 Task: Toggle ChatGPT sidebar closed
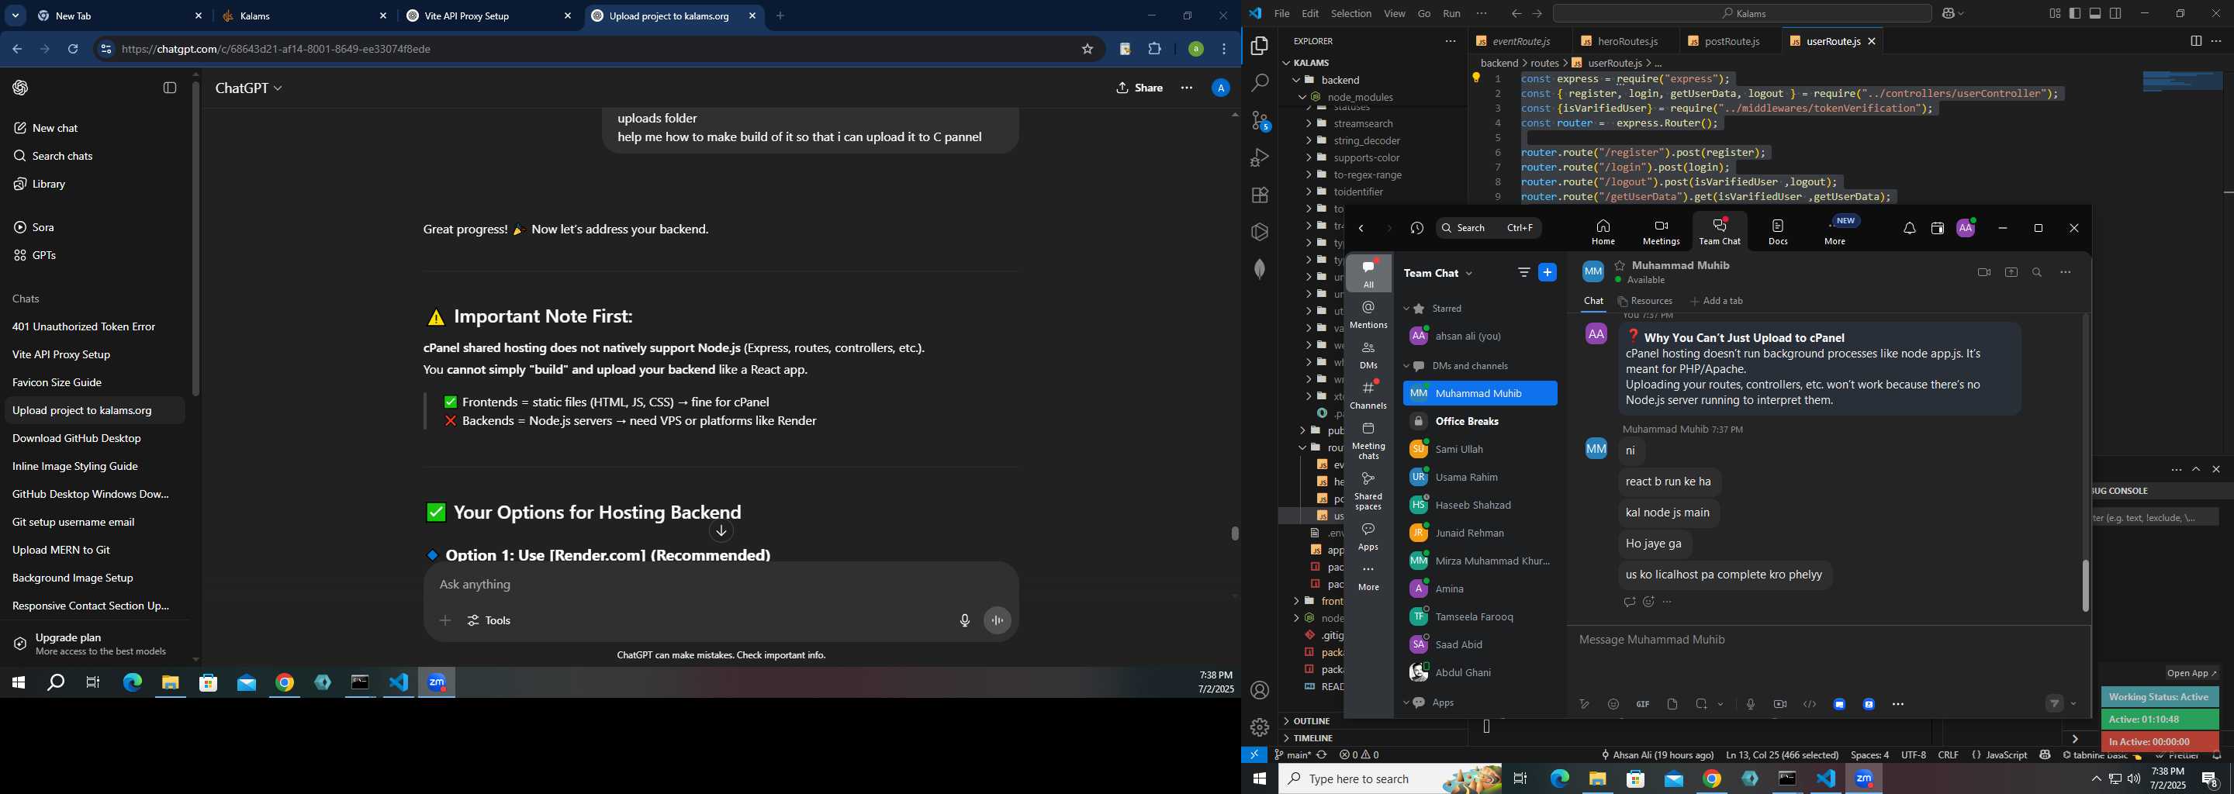point(170,88)
